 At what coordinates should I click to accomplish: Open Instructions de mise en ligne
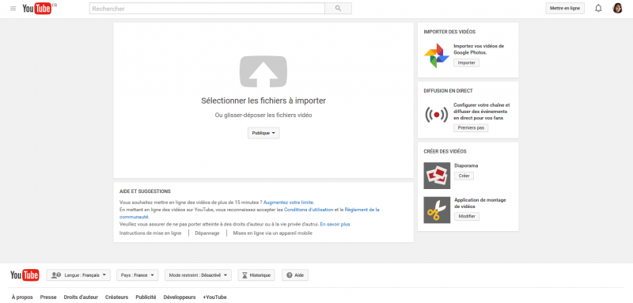click(x=150, y=233)
